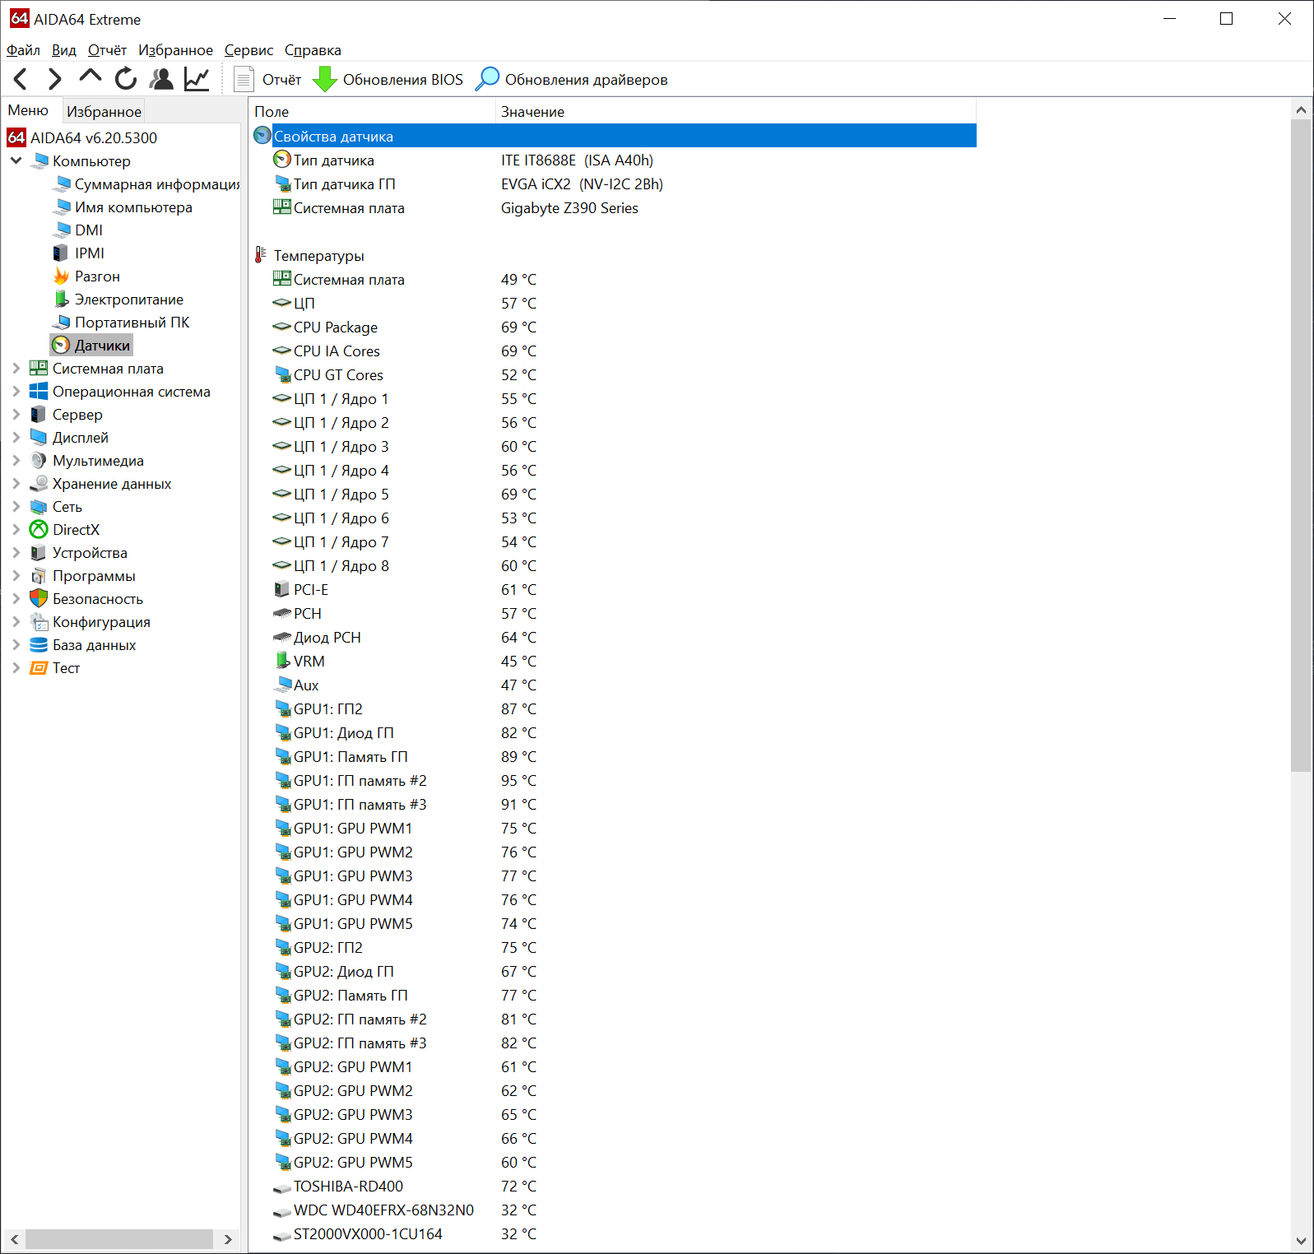Select the TOSHIBA-RD400 temperature row
Viewport: 1314px width, 1254px height.
(614, 1187)
